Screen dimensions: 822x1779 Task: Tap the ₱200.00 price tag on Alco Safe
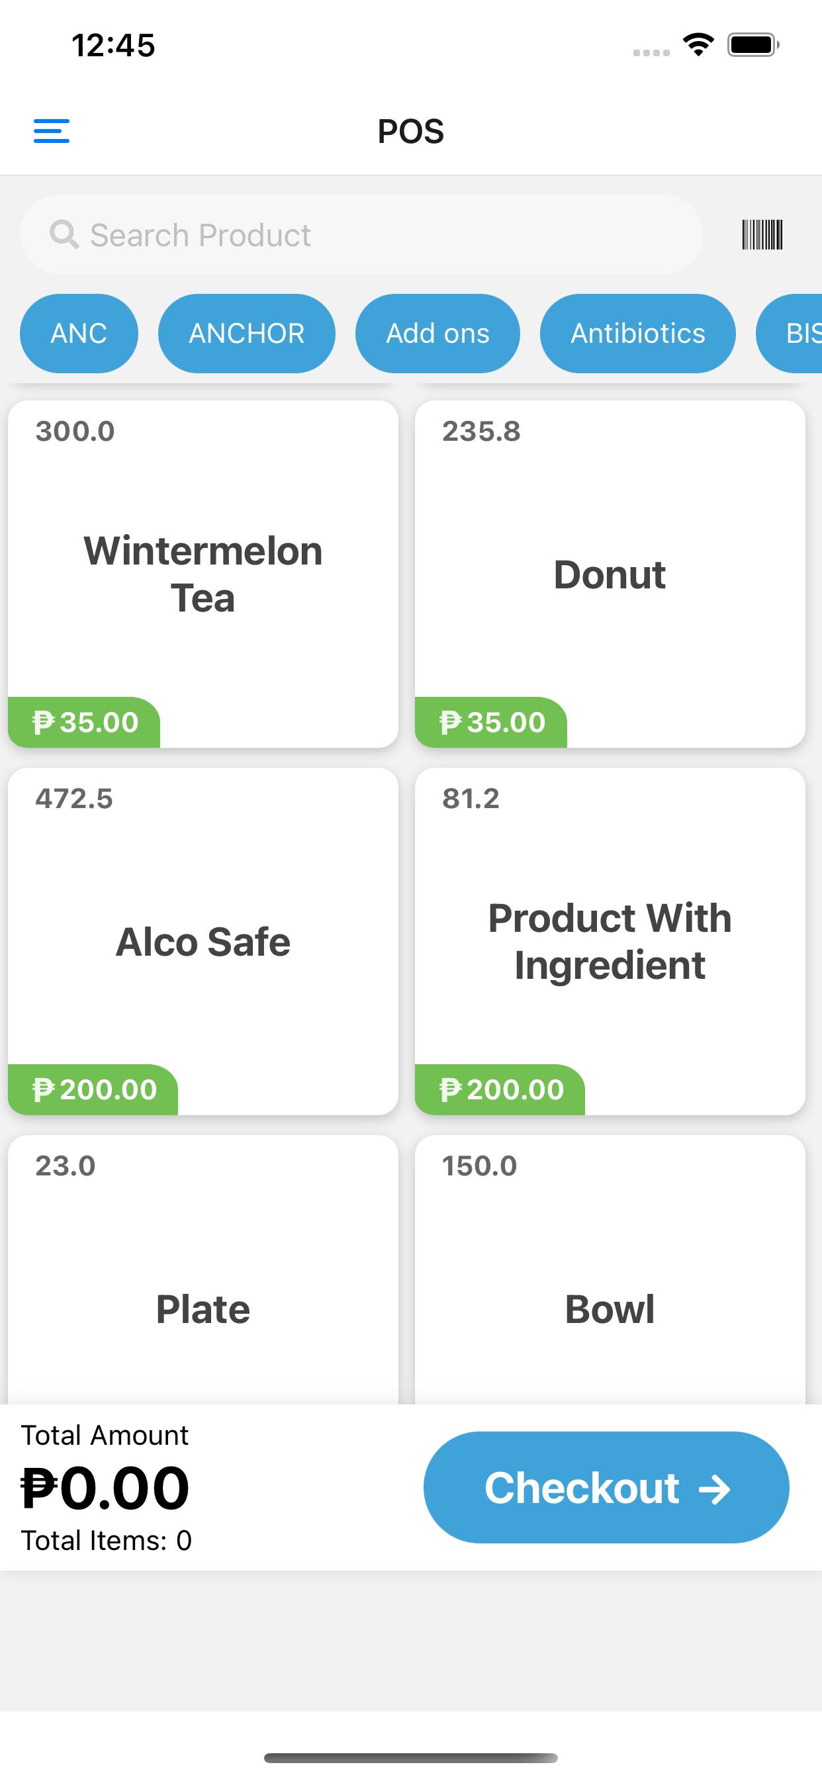click(x=93, y=1090)
